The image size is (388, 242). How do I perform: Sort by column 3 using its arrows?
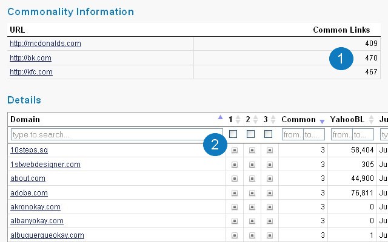tap(273, 120)
